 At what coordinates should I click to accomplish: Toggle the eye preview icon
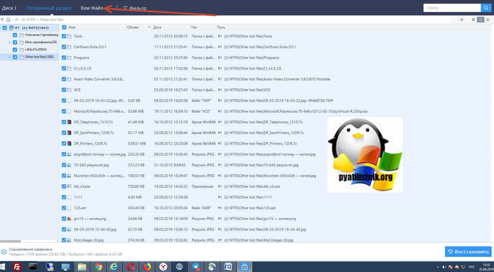tap(462, 20)
